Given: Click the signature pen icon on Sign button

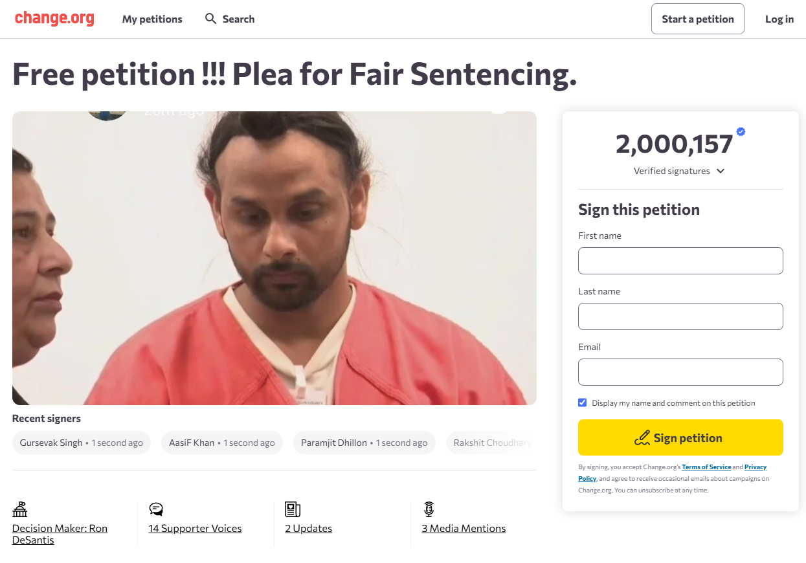Looking at the screenshot, I should tap(642, 438).
